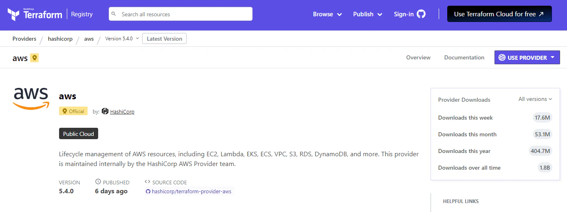Open the hashicorp/terraform-provider-aws source link
The height and width of the screenshot is (212, 567).
click(191, 191)
